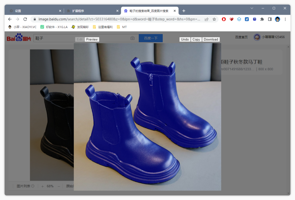
Task: Click the Baidu image camera search icon
Action: [132, 38]
